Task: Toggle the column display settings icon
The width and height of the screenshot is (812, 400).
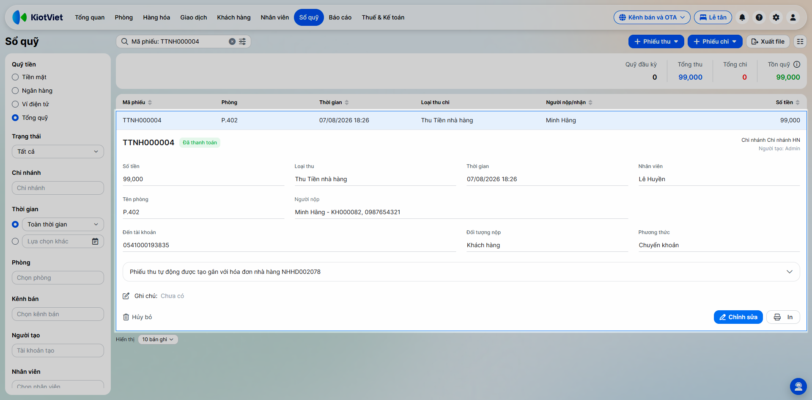Action: pyautogui.click(x=800, y=41)
